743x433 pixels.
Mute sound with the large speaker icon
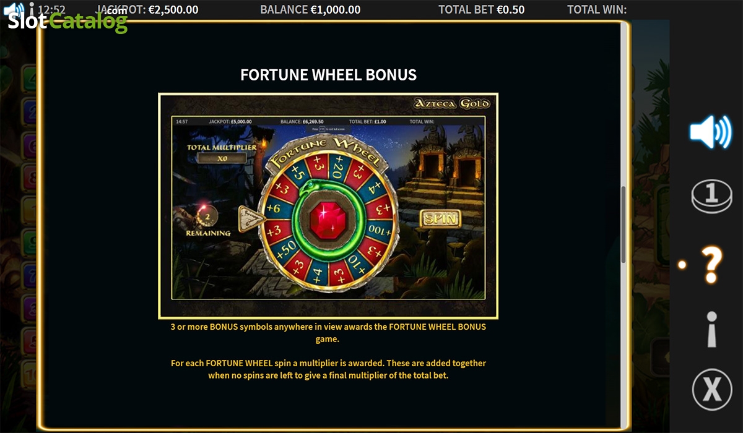coord(710,132)
